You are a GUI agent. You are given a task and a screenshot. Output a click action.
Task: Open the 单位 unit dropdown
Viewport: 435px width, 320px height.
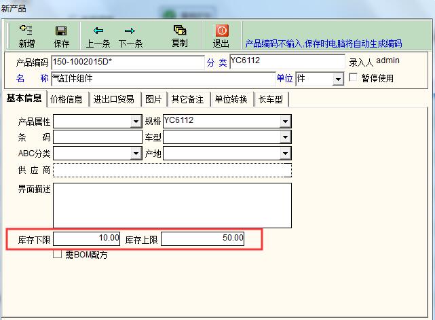(x=338, y=79)
